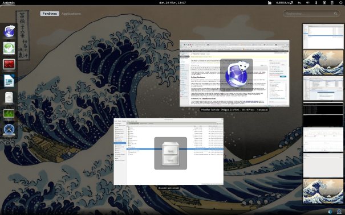Open the clock showing 13:47

point(172,3)
